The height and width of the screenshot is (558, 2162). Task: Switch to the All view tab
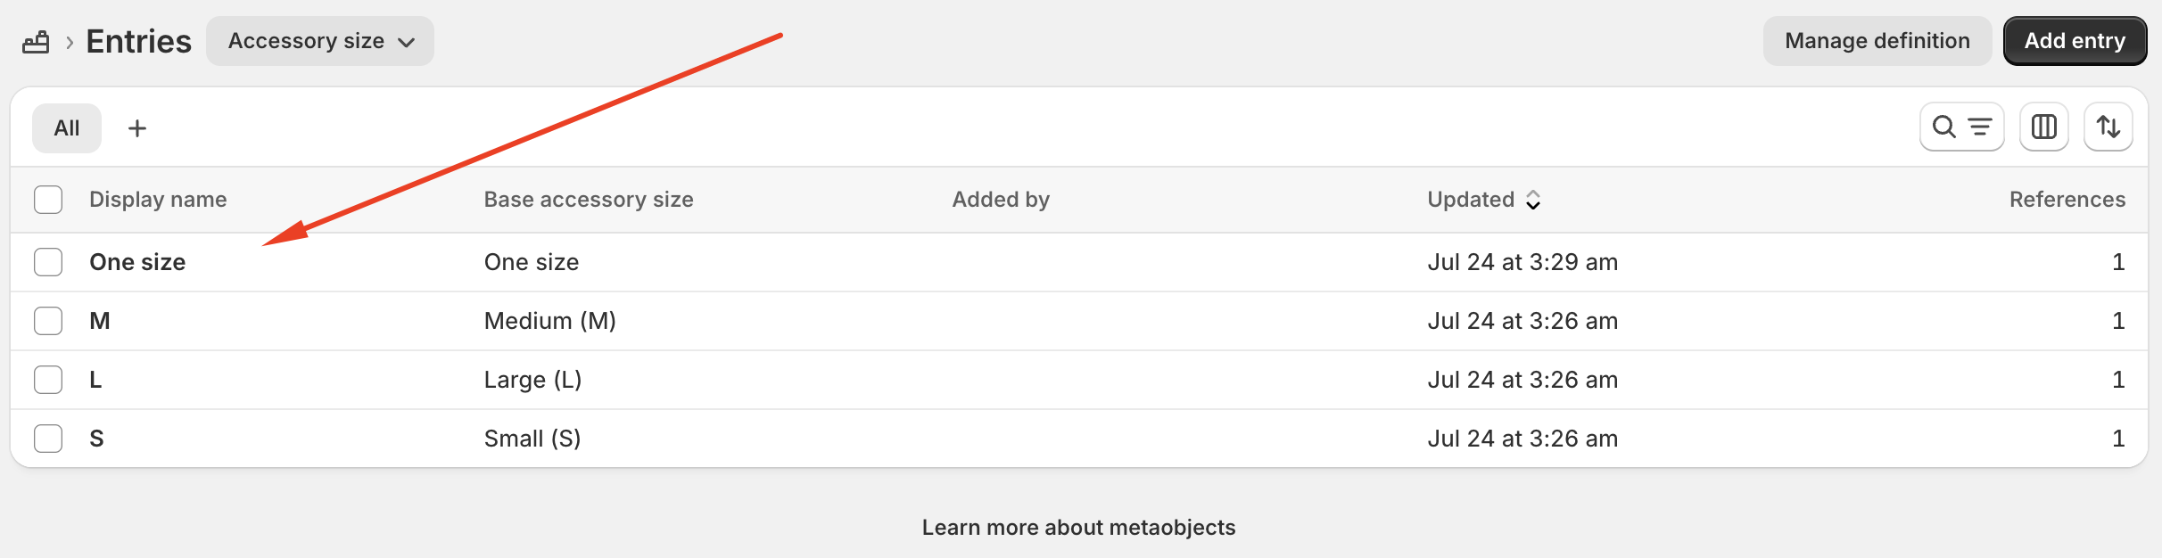(x=67, y=128)
